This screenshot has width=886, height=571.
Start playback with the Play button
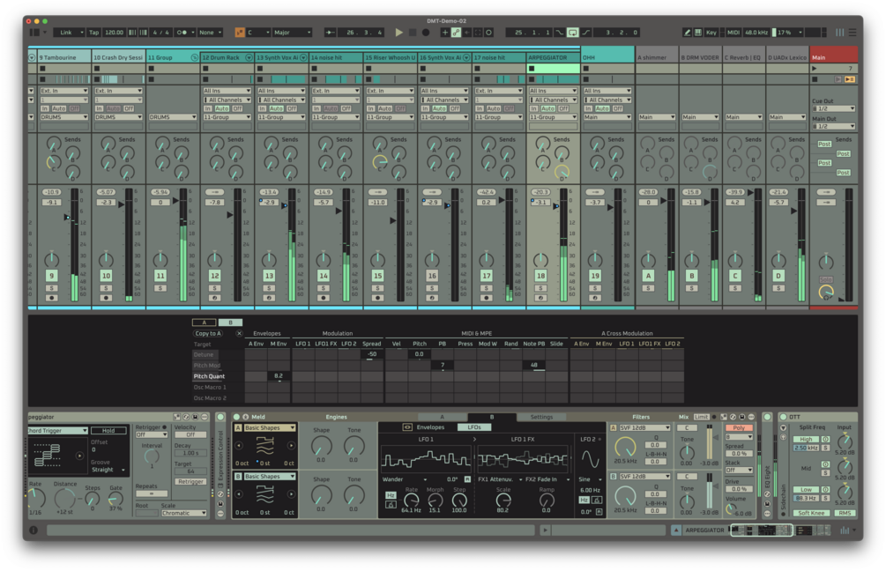(399, 33)
